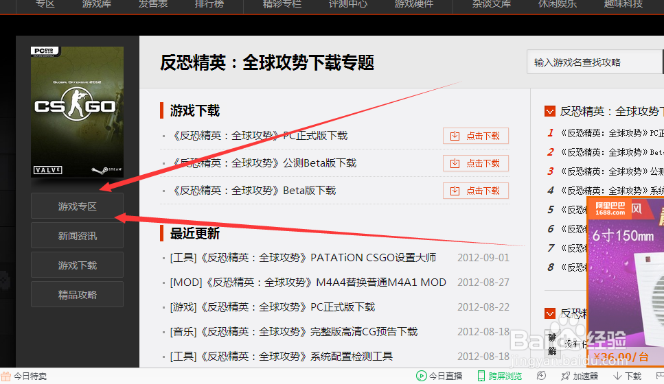
Task: Open [工具] PATATiON CSGO设置大师 entry
Action: point(303,258)
